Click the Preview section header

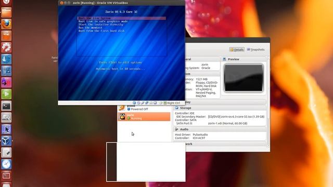coord(244,59)
